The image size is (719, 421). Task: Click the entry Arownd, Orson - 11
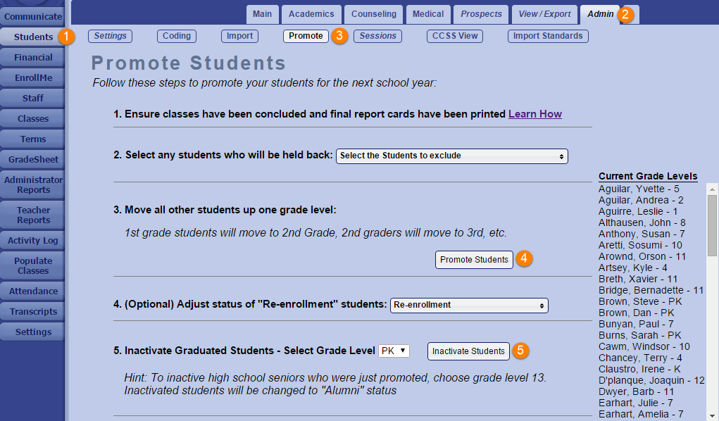(642, 256)
